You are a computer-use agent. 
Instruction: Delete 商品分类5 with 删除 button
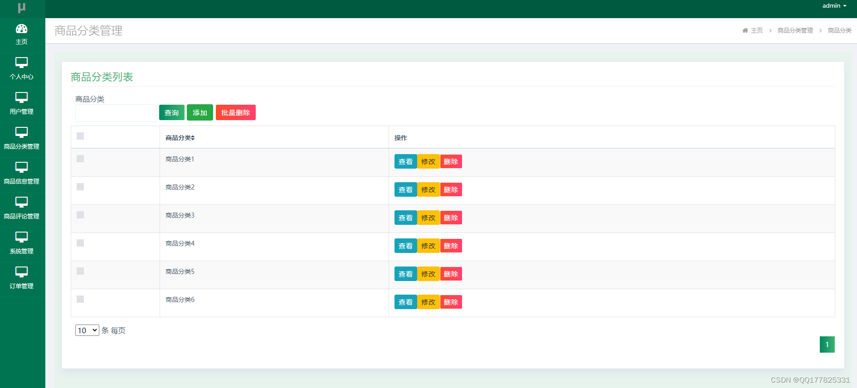[451, 274]
